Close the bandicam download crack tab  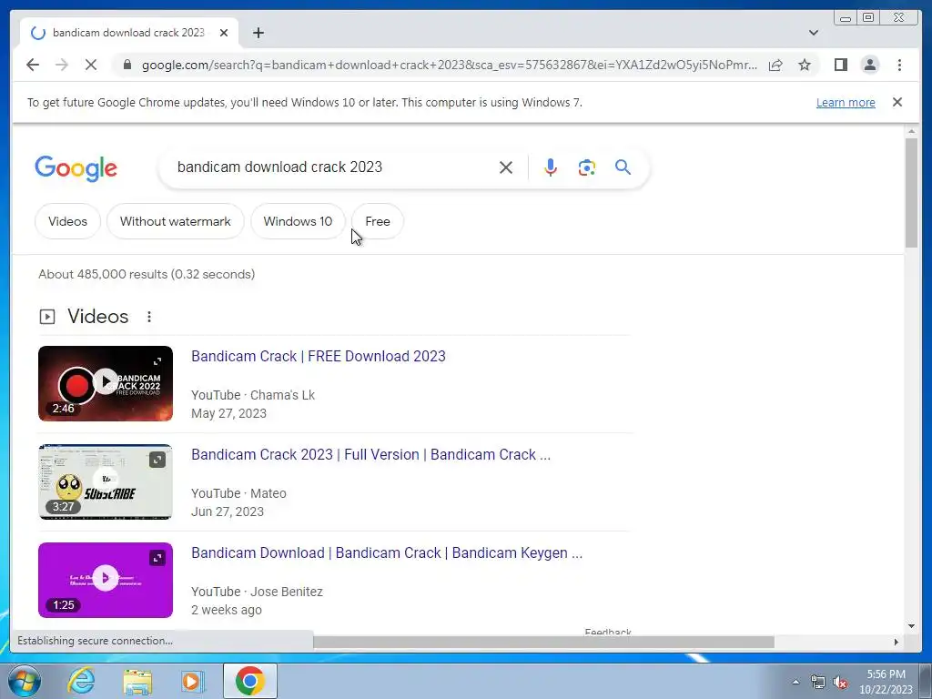(224, 33)
